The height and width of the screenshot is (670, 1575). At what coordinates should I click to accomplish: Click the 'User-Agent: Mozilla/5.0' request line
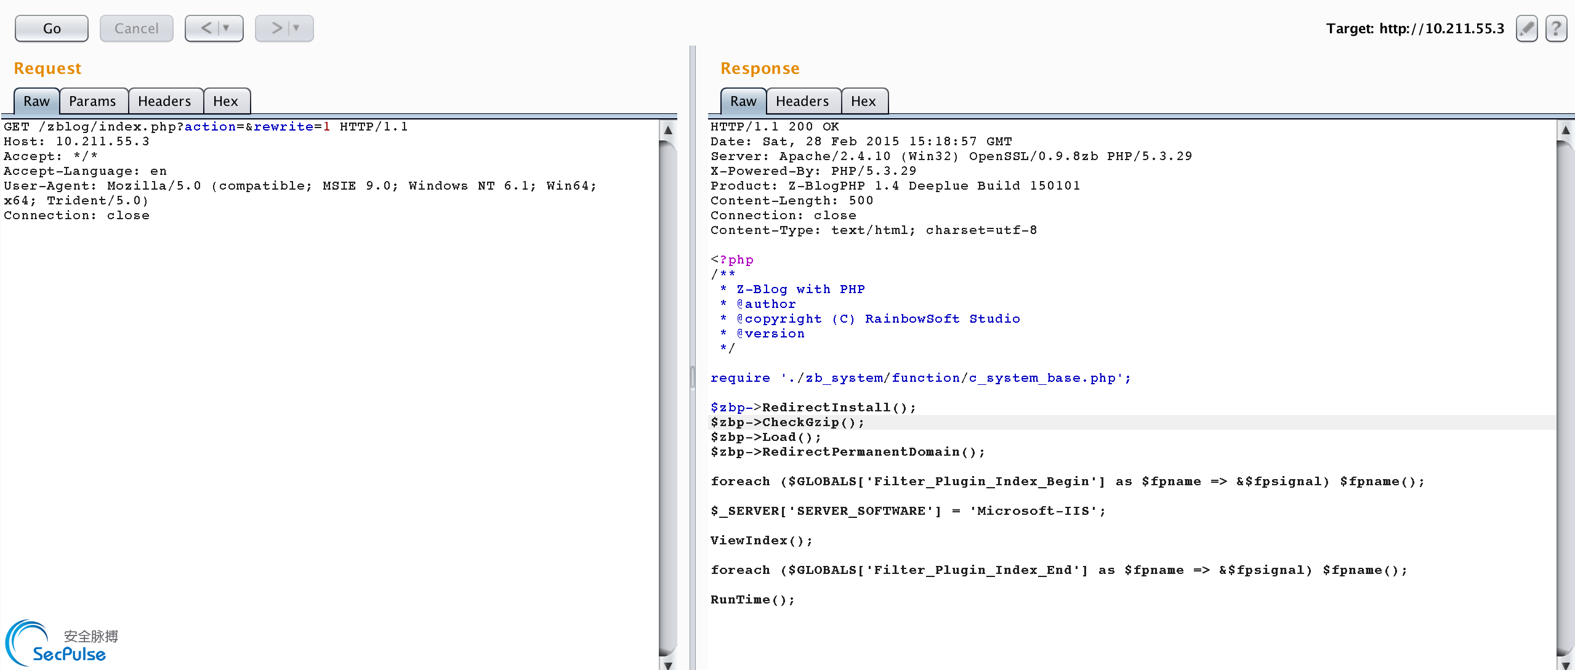point(300,186)
